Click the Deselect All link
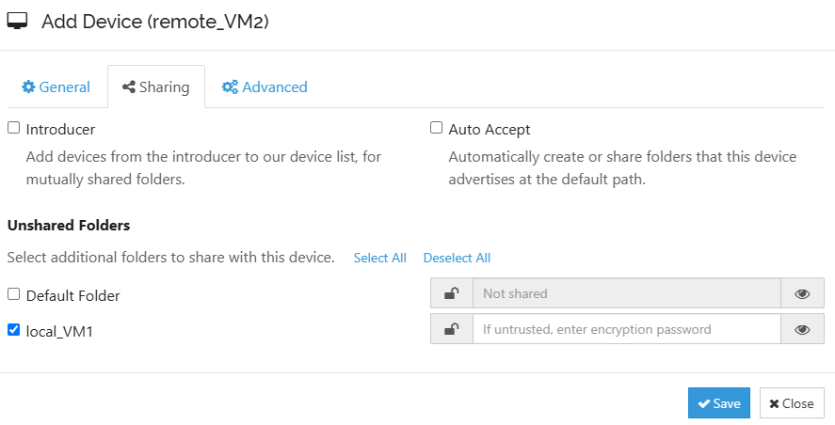The image size is (835, 425). pyautogui.click(x=457, y=258)
